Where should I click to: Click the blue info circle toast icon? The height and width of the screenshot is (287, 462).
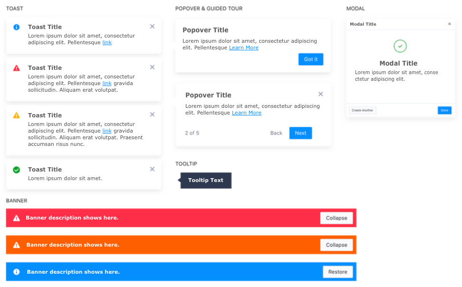point(17,27)
